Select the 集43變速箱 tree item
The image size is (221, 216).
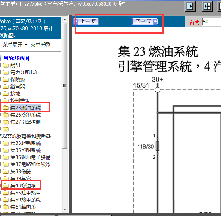pos(23,185)
